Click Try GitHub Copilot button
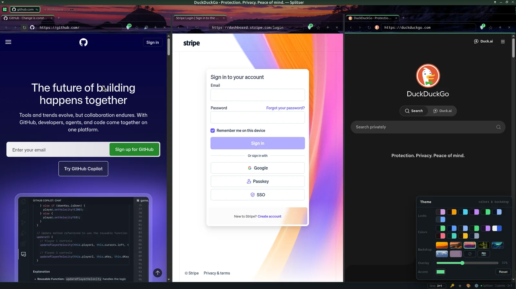 [x=83, y=169]
